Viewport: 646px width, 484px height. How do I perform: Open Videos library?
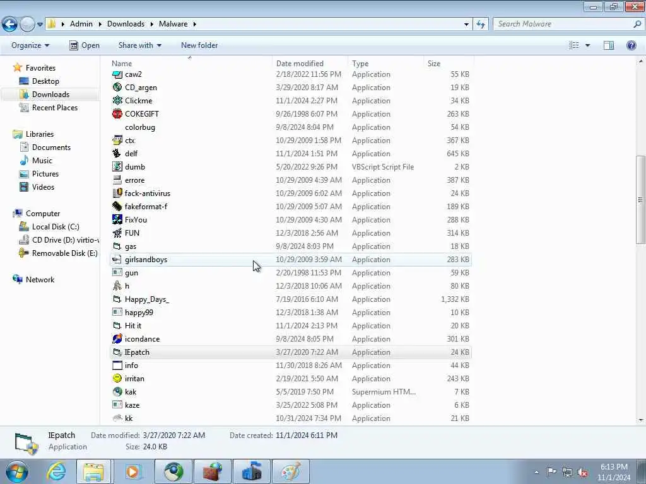pos(43,187)
